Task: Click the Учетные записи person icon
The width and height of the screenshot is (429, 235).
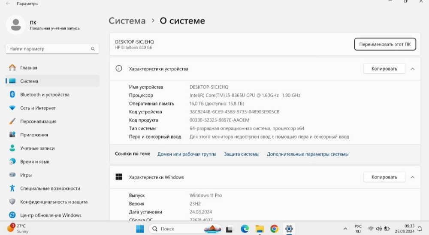Action: pyautogui.click(x=12, y=148)
